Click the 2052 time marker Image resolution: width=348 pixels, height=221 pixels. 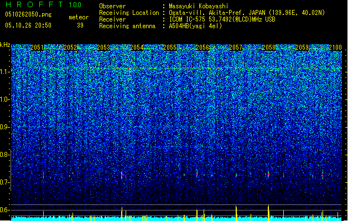click(x=70, y=48)
